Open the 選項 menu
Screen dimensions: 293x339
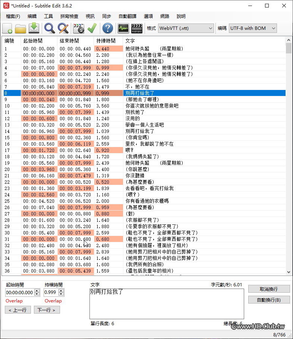click(148, 16)
